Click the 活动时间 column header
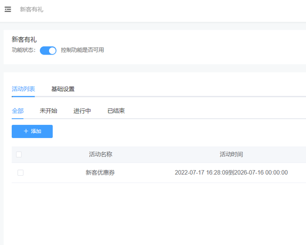306x245 pixels. pos(231,154)
